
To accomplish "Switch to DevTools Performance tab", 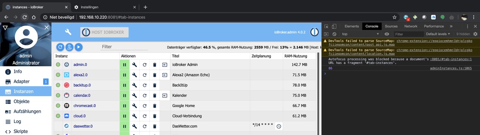I will coord(434,26).
